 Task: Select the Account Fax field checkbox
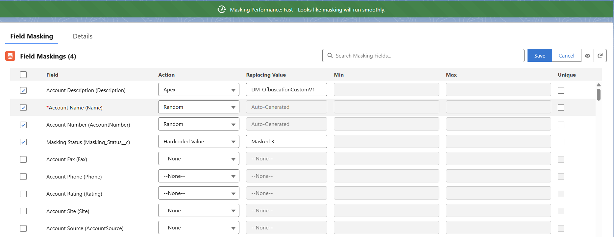pyautogui.click(x=23, y=159)
